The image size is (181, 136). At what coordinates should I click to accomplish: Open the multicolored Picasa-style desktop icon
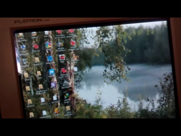49,45
